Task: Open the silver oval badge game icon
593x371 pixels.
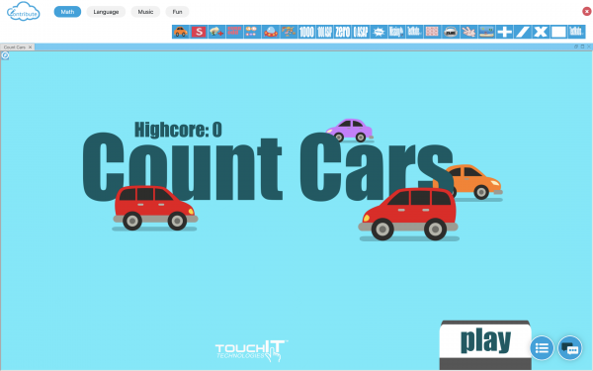Action: 451,32
